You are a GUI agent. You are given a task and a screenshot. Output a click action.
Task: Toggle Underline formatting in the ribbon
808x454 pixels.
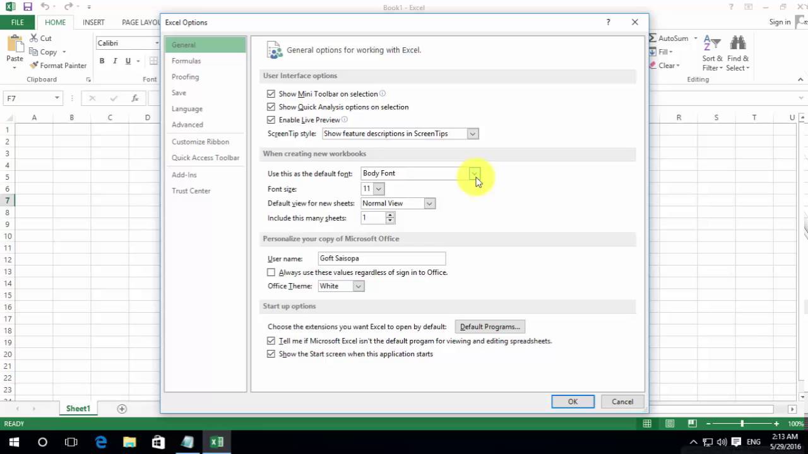[x=128, y=61]
